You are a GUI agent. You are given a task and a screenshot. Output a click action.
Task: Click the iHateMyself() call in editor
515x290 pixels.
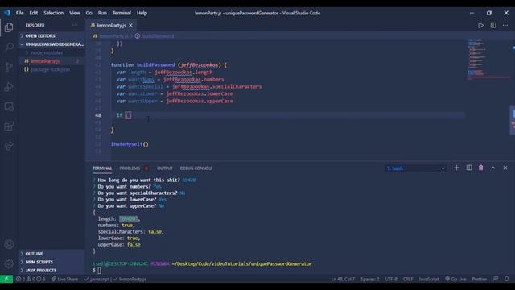pyautogui.click(x=130, y=144)
